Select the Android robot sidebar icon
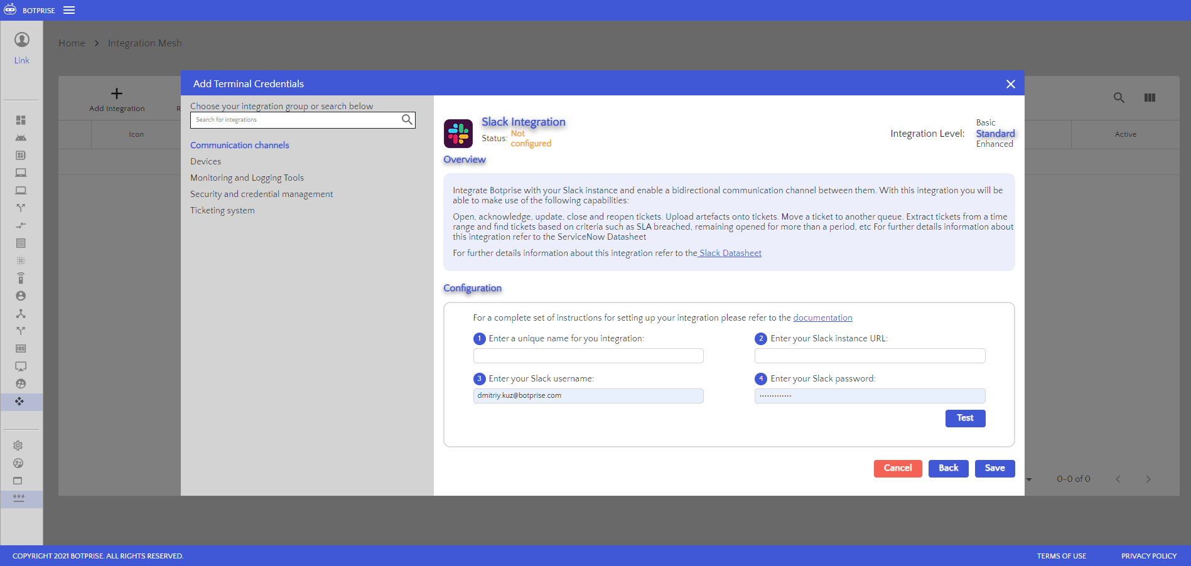 [x=21, y=137]
